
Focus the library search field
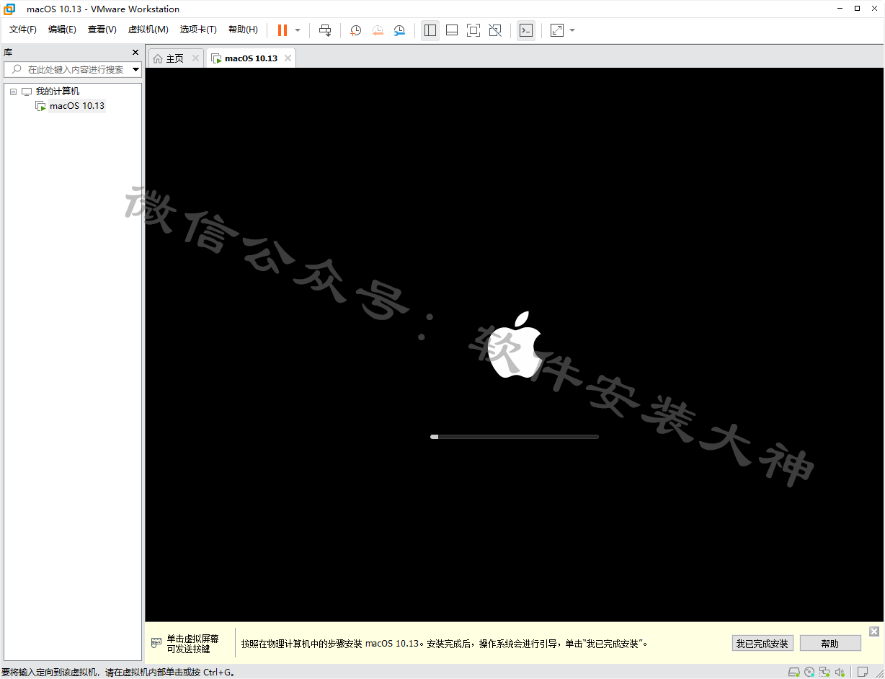coord(74,70)
